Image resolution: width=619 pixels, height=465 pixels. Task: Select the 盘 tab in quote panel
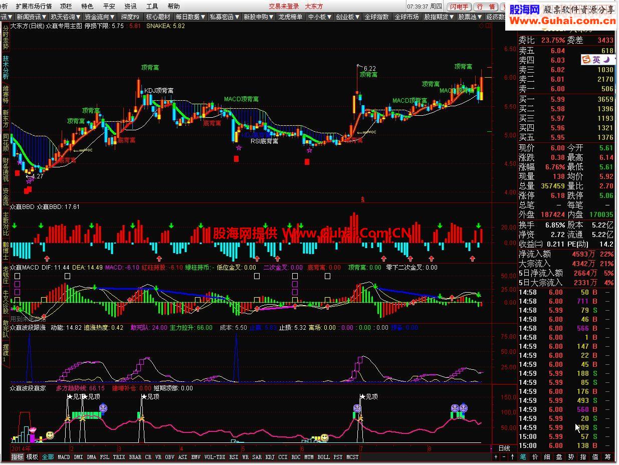tap(559, 457)
